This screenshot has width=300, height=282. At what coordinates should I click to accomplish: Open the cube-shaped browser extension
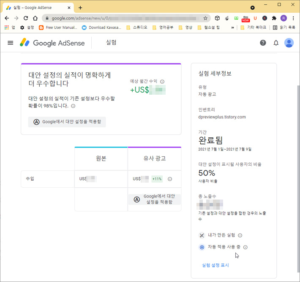pyautogui.click(x=217, y=18)
